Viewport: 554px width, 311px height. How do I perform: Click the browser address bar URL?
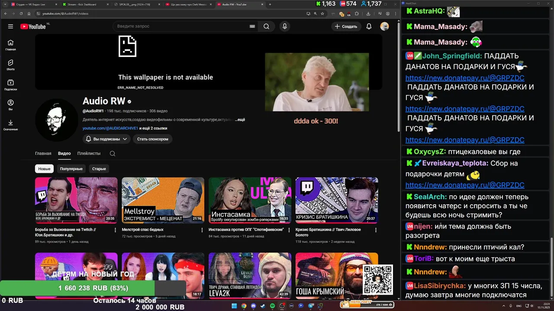point(65,13)
